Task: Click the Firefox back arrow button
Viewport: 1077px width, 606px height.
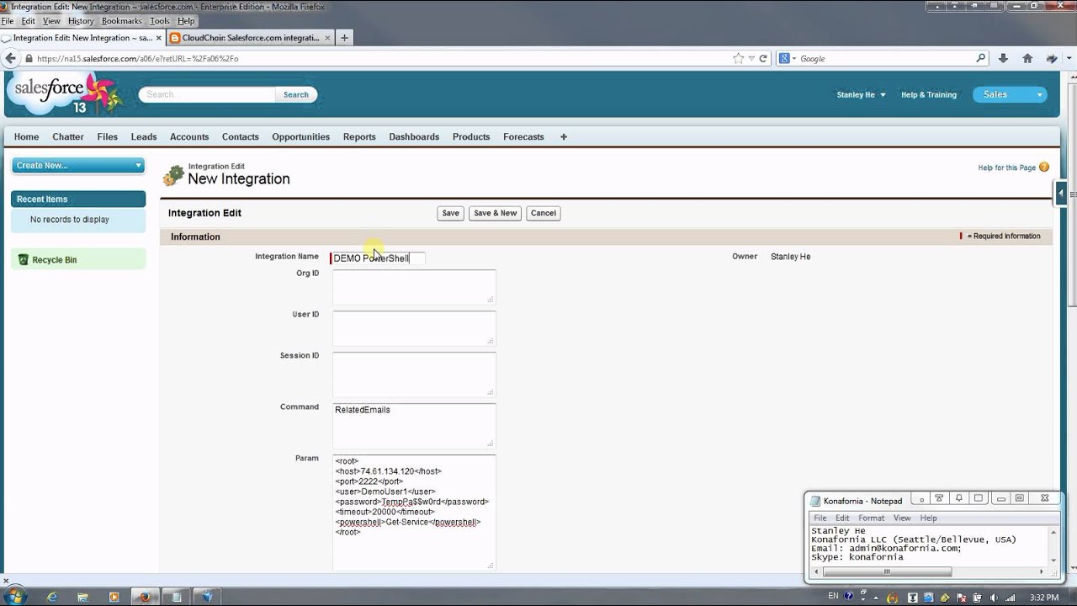Action: 11,58
